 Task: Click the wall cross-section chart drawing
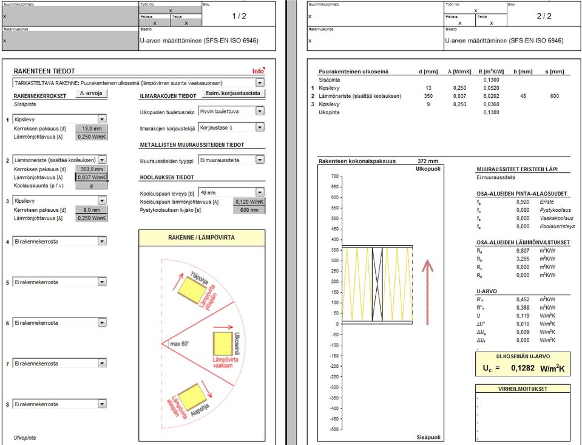pos(377,285)
